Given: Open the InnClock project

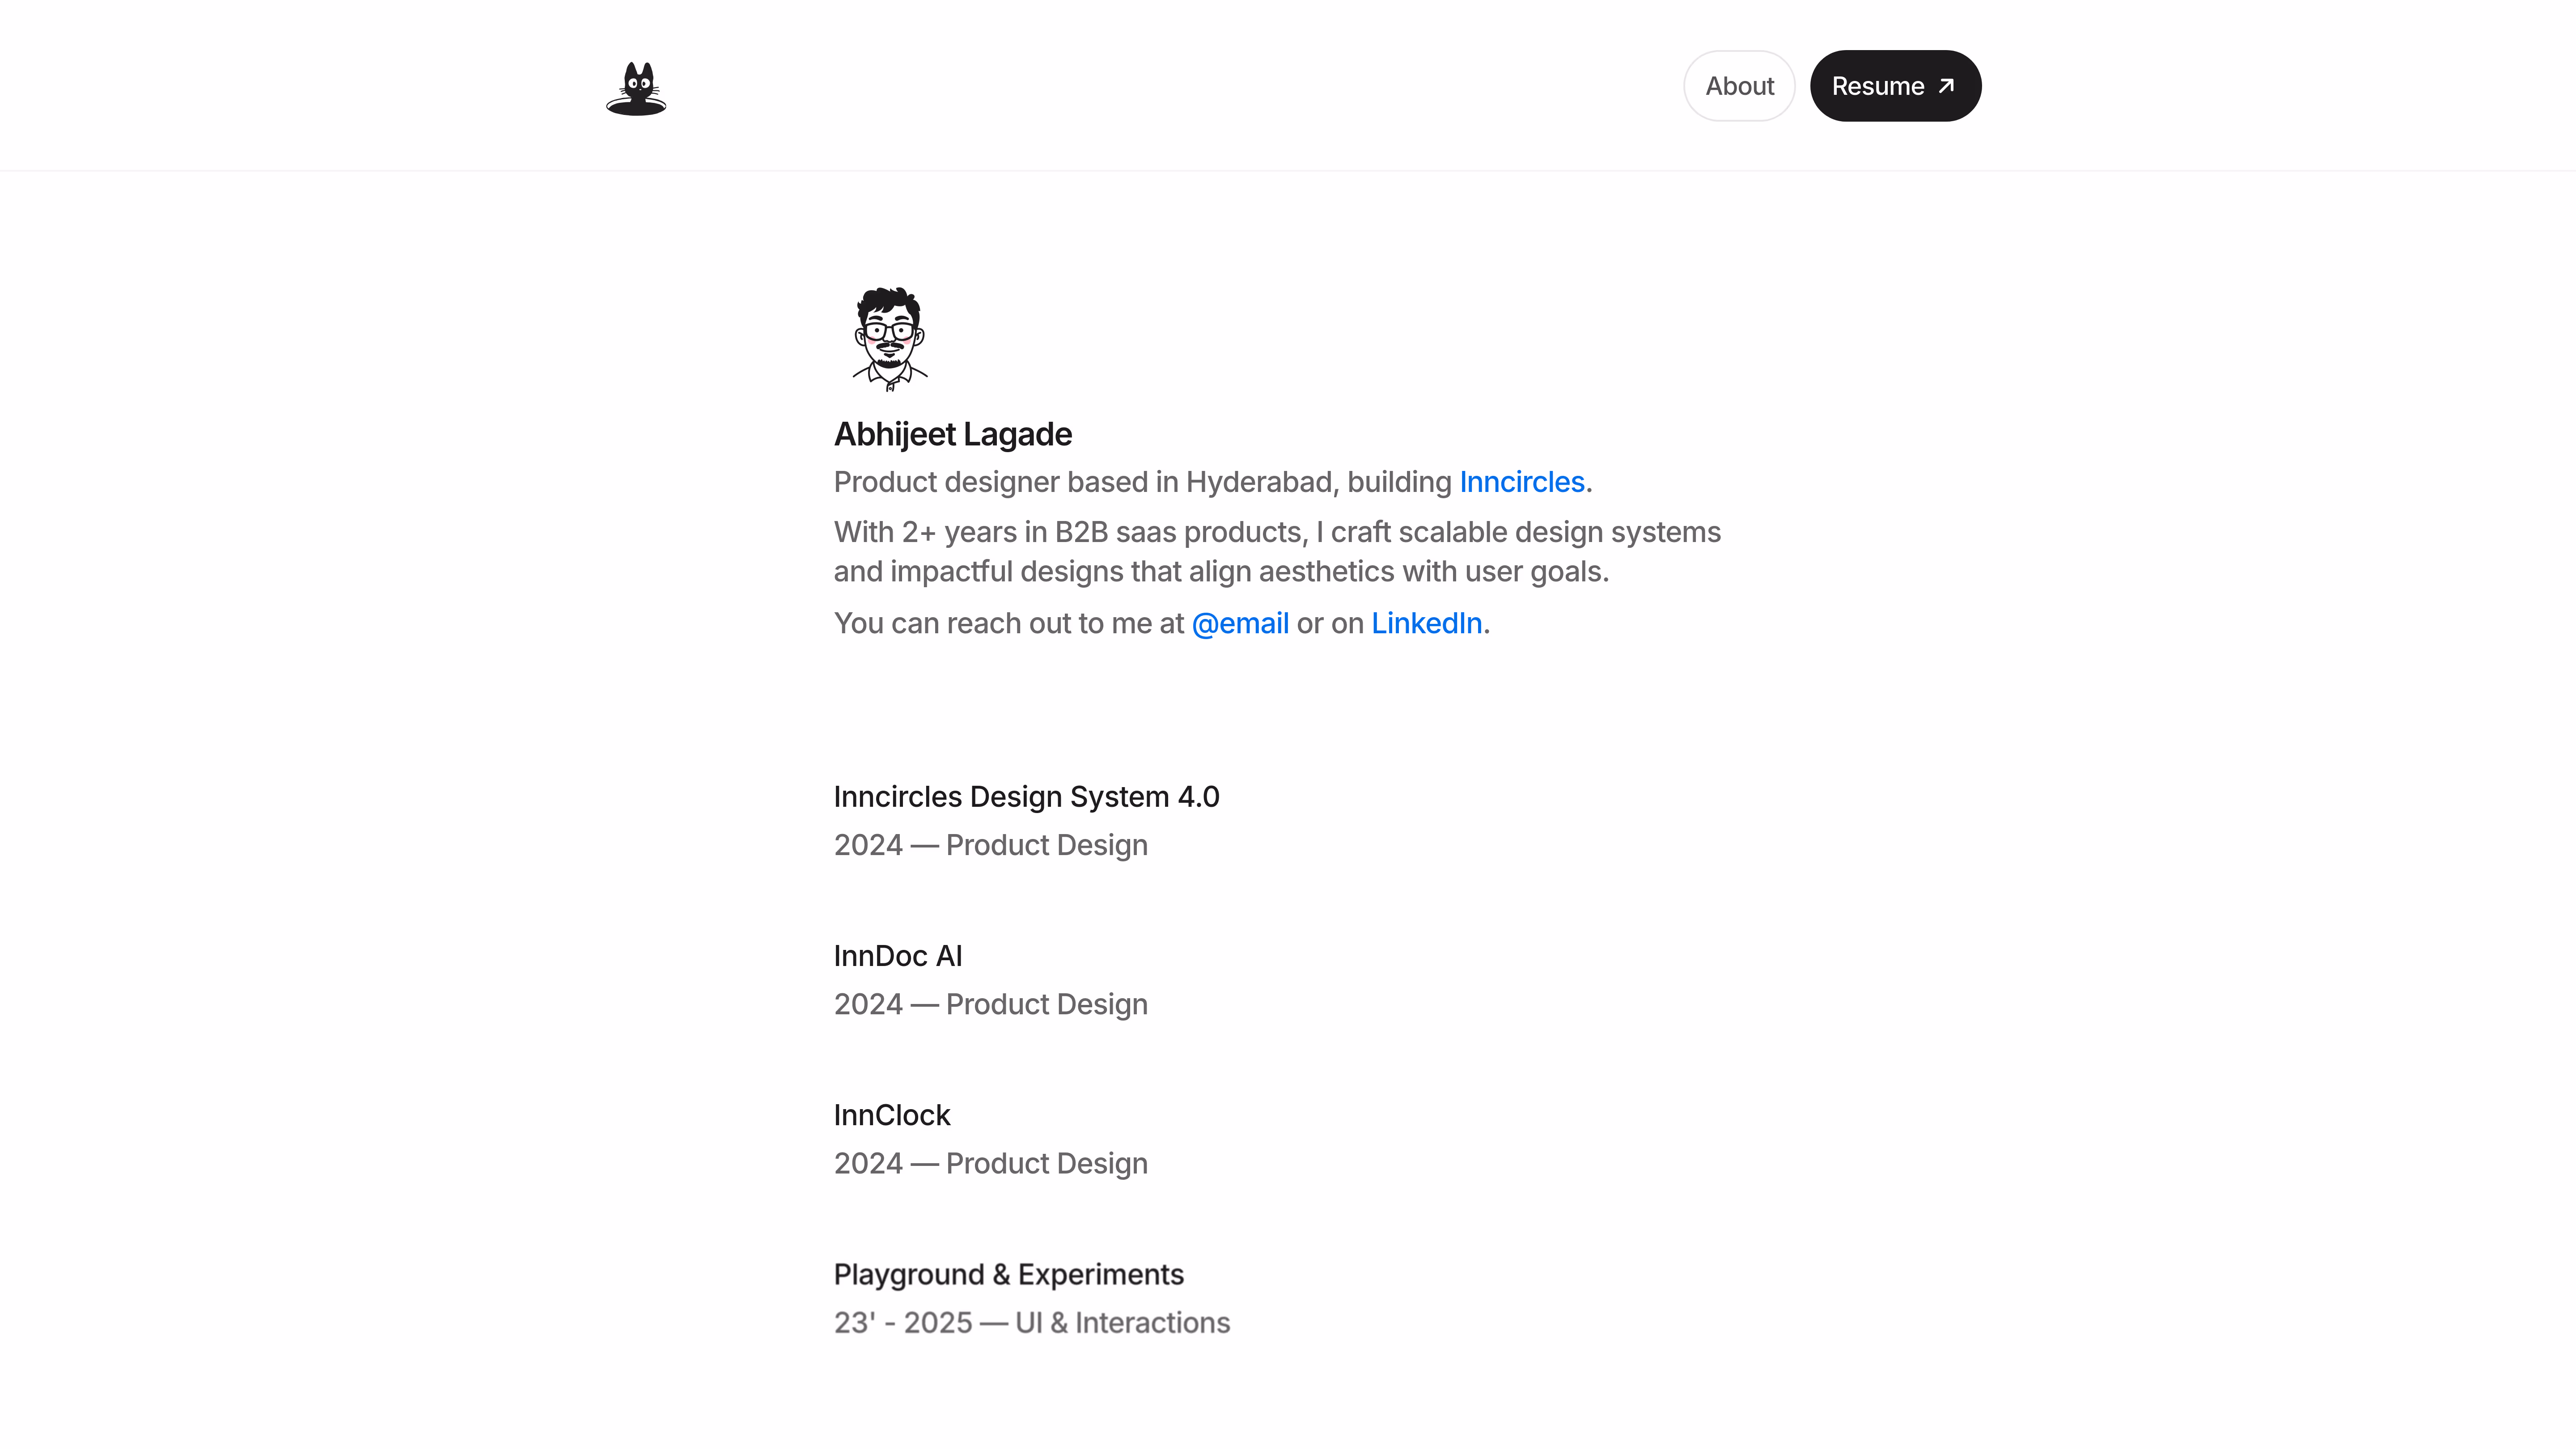Looking at the screenshot, I should click(891, 1115).
